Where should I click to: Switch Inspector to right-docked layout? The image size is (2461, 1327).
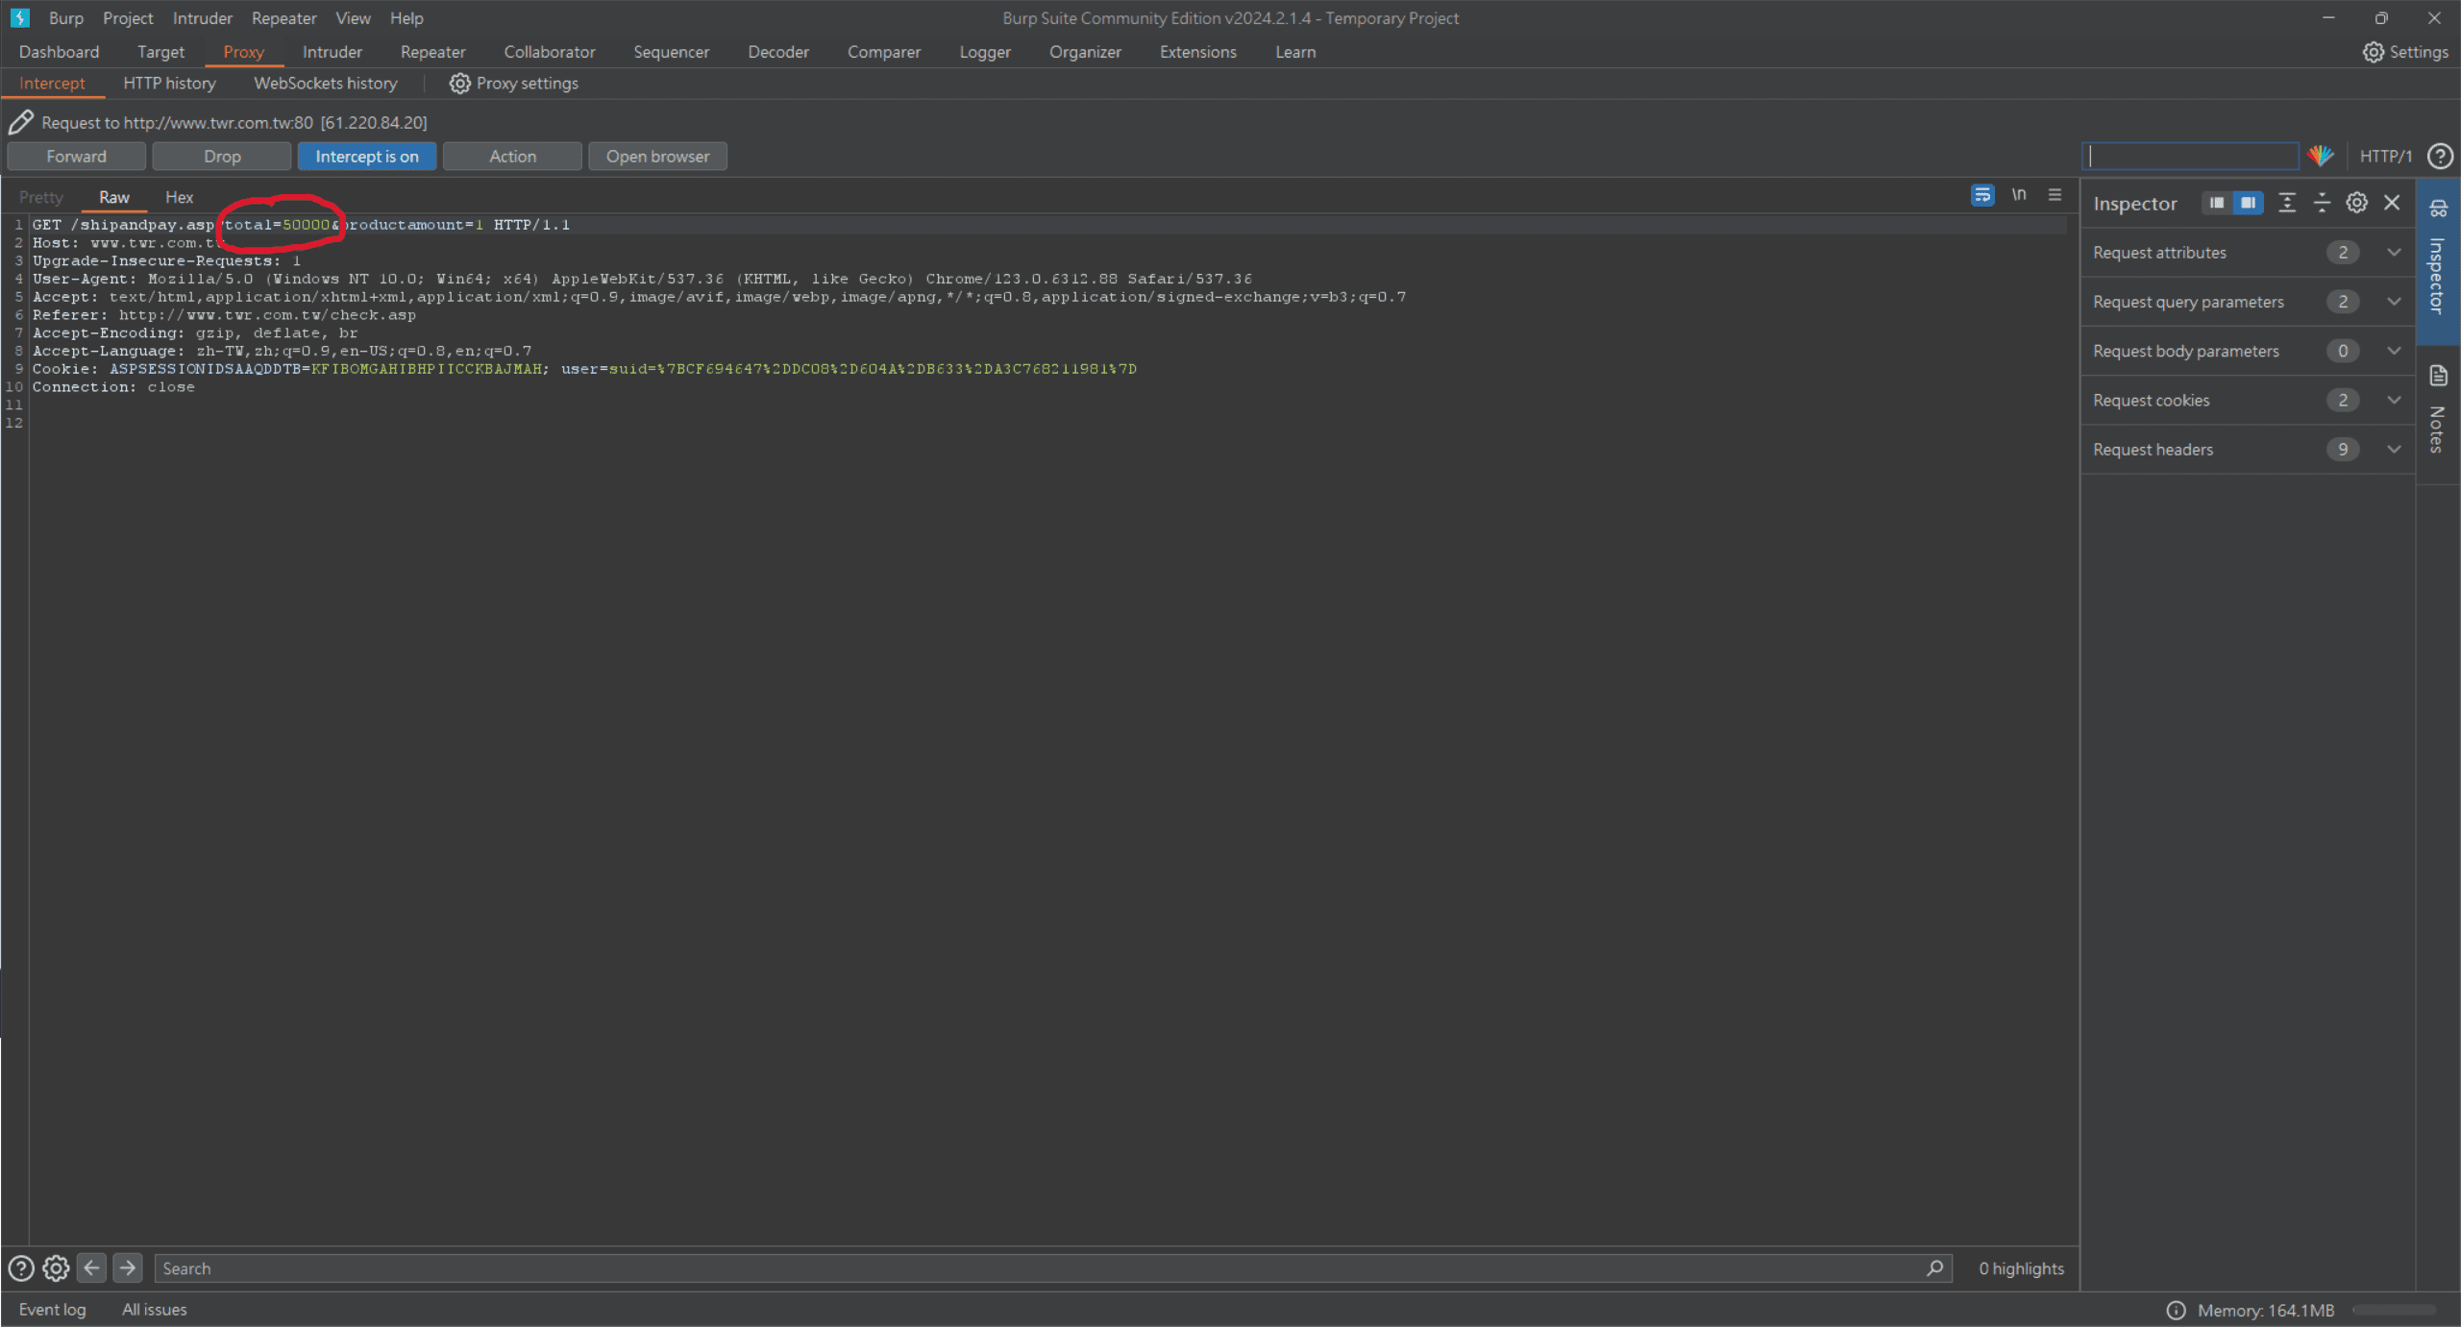(2249, 203)
